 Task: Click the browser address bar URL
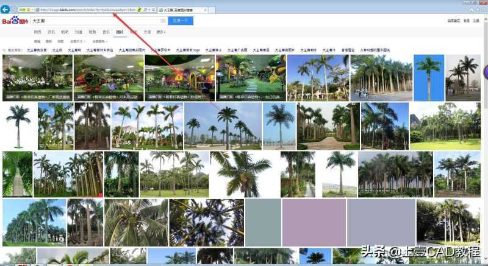pos(85,10)
